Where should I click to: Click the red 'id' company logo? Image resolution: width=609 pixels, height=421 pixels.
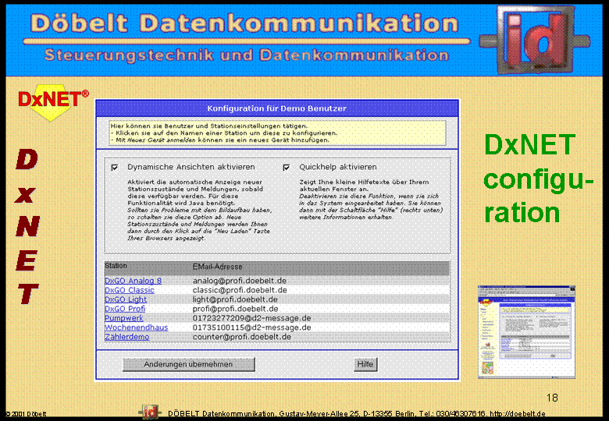coord(534,40)
